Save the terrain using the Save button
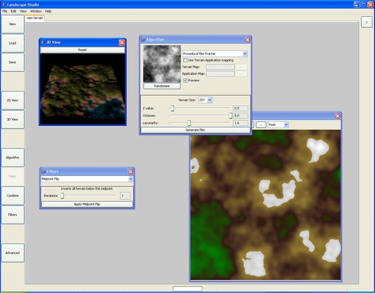The height and width of the screenshot is (293, 375). pos(12,62)
